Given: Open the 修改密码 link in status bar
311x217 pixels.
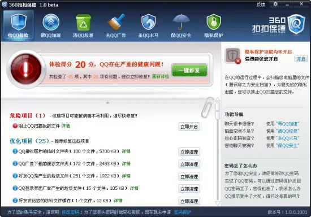Looking at the screenshot, I should click(71, 212).
